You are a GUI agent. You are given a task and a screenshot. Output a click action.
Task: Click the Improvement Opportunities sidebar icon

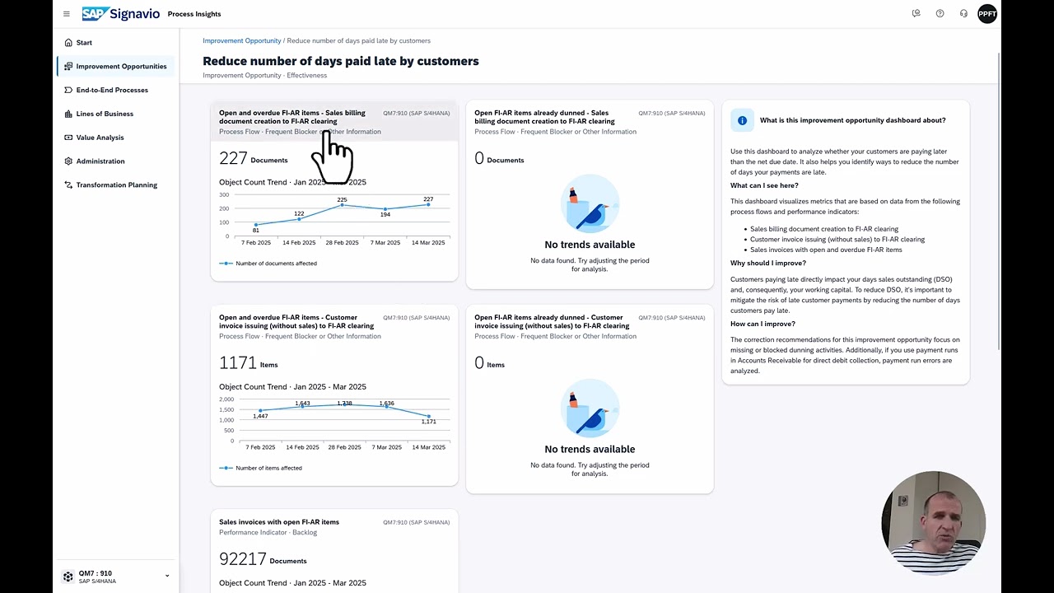point(68,67)
